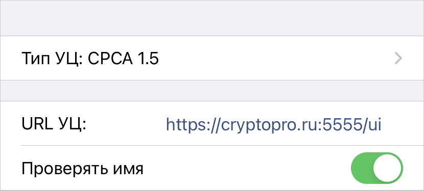Image resolution: width=424 pixels, height=191 pixels.
Task: Toggle the Проверять имя switch
Action: pos(376,169)
